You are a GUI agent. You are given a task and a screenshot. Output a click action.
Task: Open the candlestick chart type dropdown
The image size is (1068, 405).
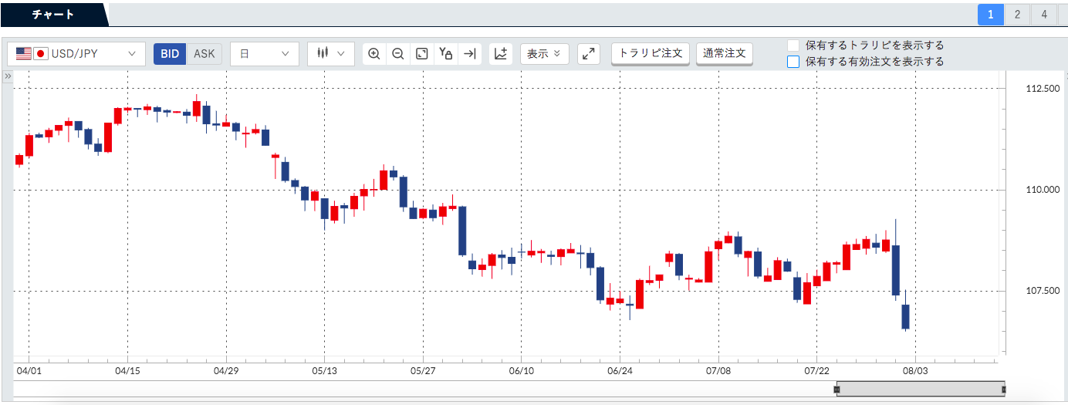(x=331, y=54)
